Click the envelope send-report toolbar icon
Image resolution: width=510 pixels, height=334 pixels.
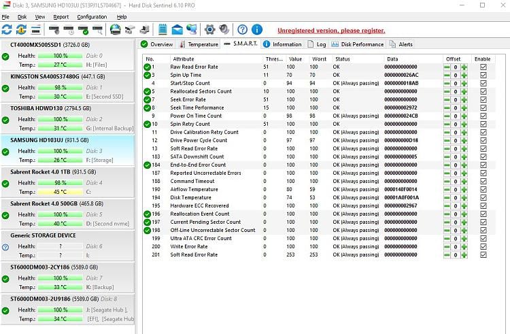pyautogui.click(x=177, y=30)
